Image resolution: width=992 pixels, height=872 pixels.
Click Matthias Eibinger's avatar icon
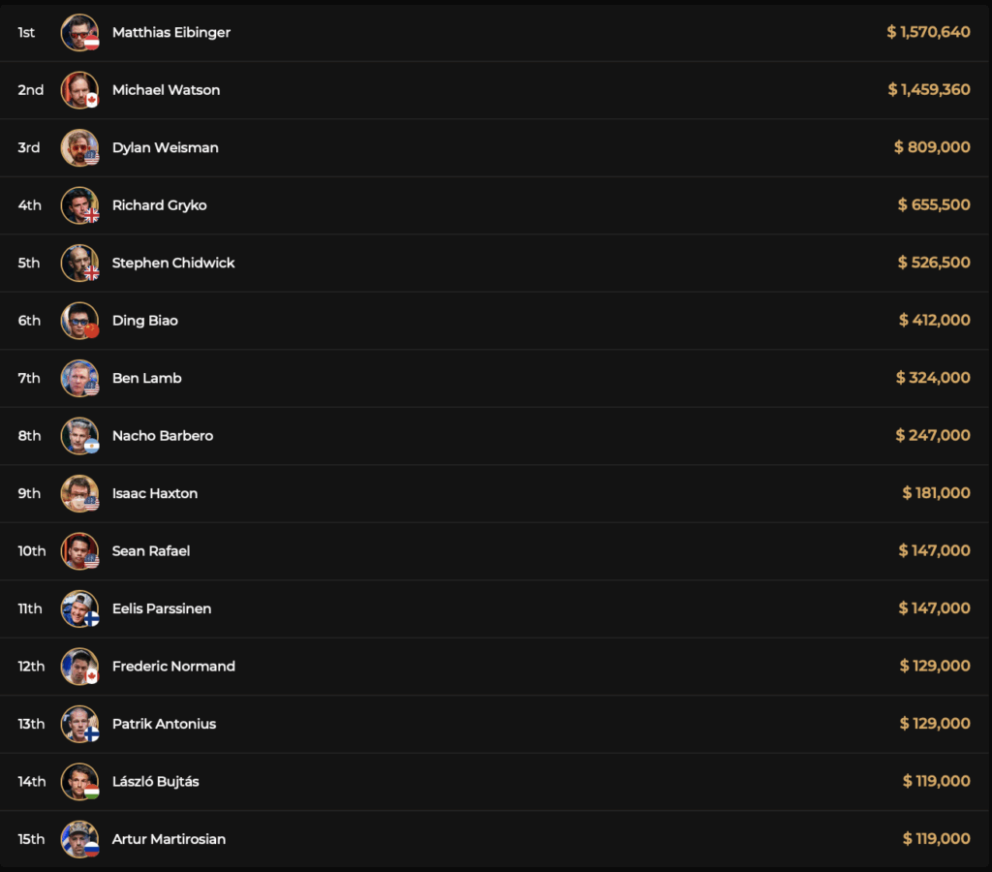click(x=79, y=33)
